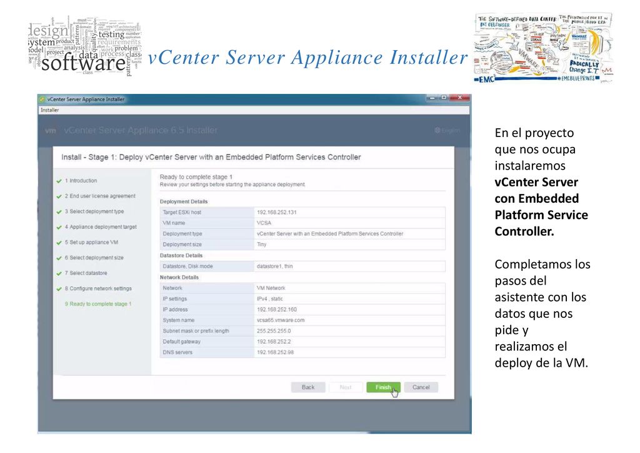Open the Installer menu
The height and width of the screenshot is (453, 640).
[50, 110]
